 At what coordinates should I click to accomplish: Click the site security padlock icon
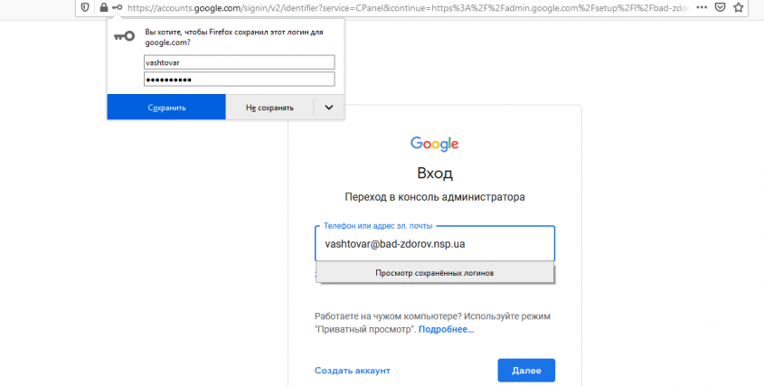(103, 7)
